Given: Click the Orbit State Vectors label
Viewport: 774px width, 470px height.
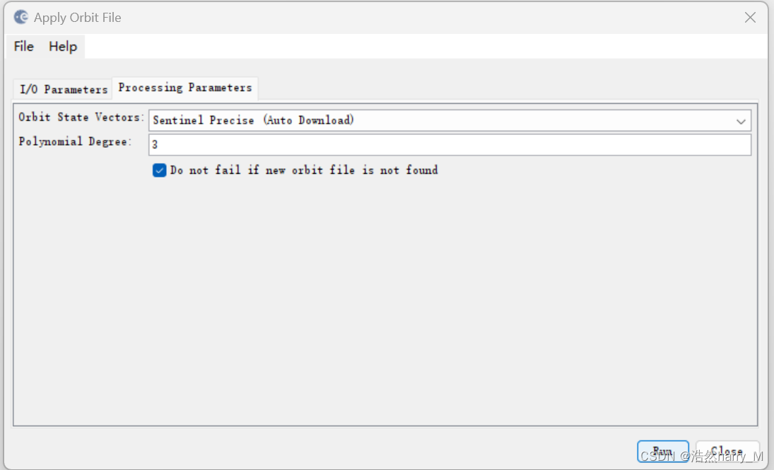Looking at the screenshot, I should point(81,117).
